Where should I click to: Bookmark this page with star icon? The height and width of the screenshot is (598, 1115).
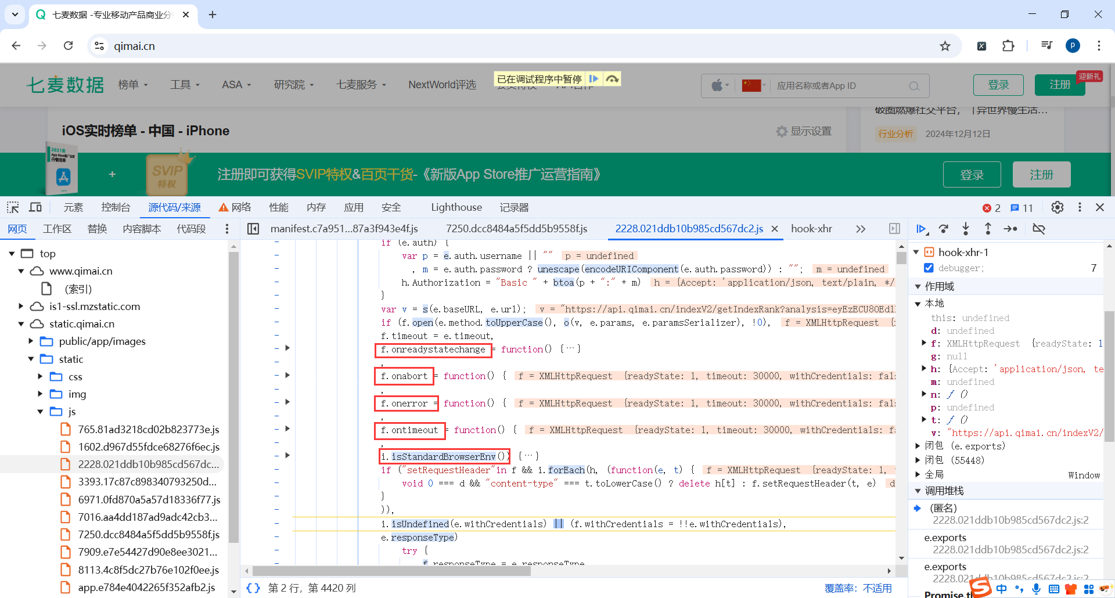[x=945, y=46]
